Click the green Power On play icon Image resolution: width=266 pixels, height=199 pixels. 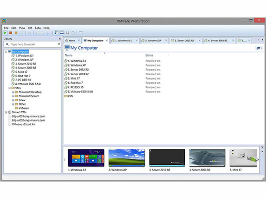click(x=5, y=33)
